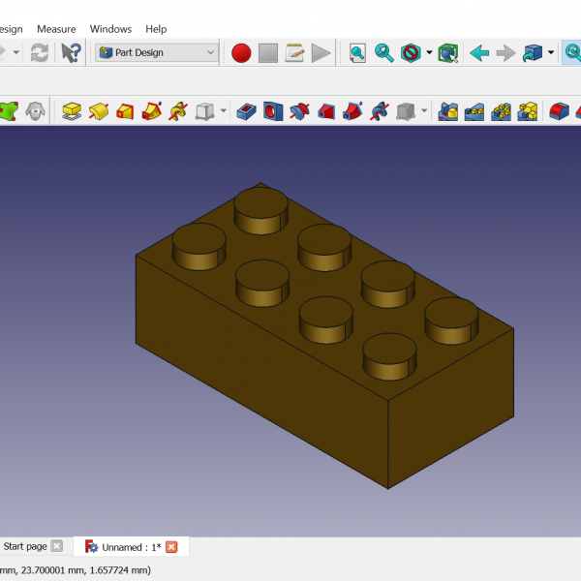This screenshot has height=581, width=581.
Task: Switch to the Start page tab
Action: tap(25, 546)
